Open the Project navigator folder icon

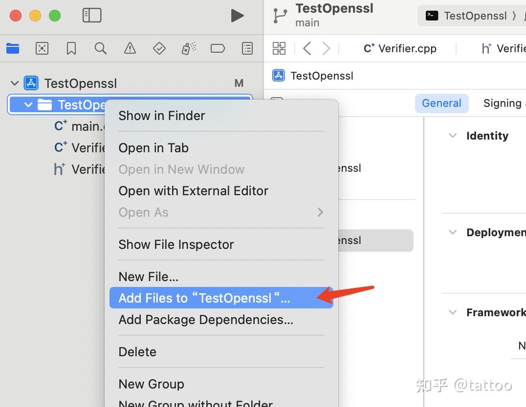click(12, 48)
